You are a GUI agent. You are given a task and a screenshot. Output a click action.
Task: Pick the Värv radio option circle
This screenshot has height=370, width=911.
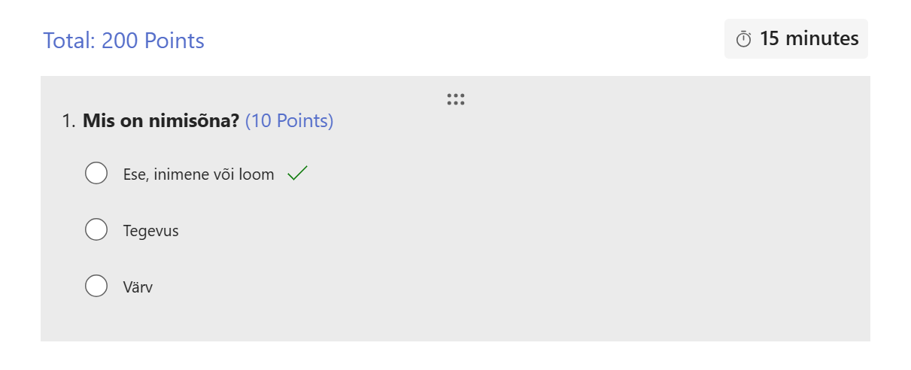[96, 286]
